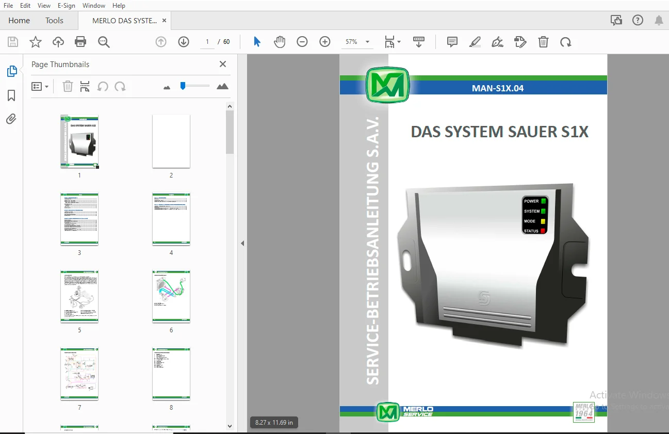Open the find text magnifier tool

(x=104, y=42)
